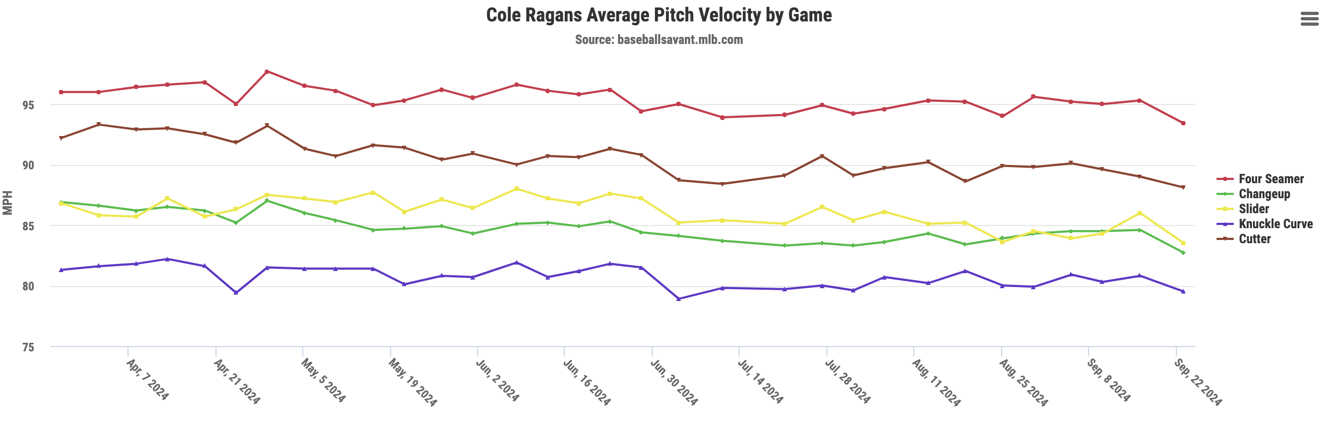
Task: Click the Four Seamer peak data point
Action: click(267, 72)
